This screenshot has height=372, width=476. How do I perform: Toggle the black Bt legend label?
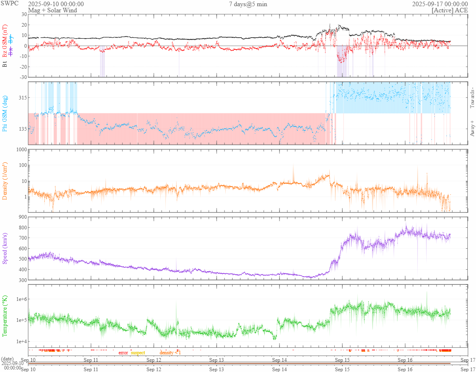tap(5, 63)
